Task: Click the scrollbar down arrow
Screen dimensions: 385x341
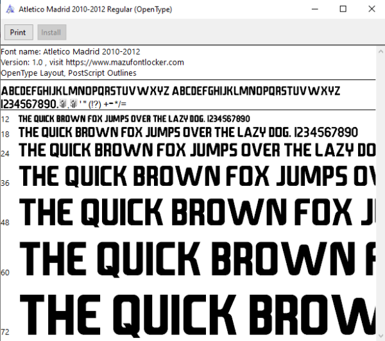Action: (381, 336)
